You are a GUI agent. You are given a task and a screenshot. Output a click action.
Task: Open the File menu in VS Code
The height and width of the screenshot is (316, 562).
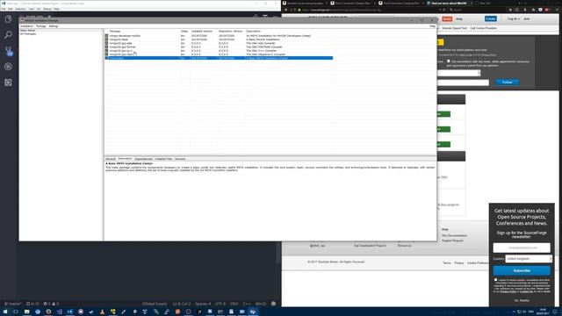click(4, 9)
